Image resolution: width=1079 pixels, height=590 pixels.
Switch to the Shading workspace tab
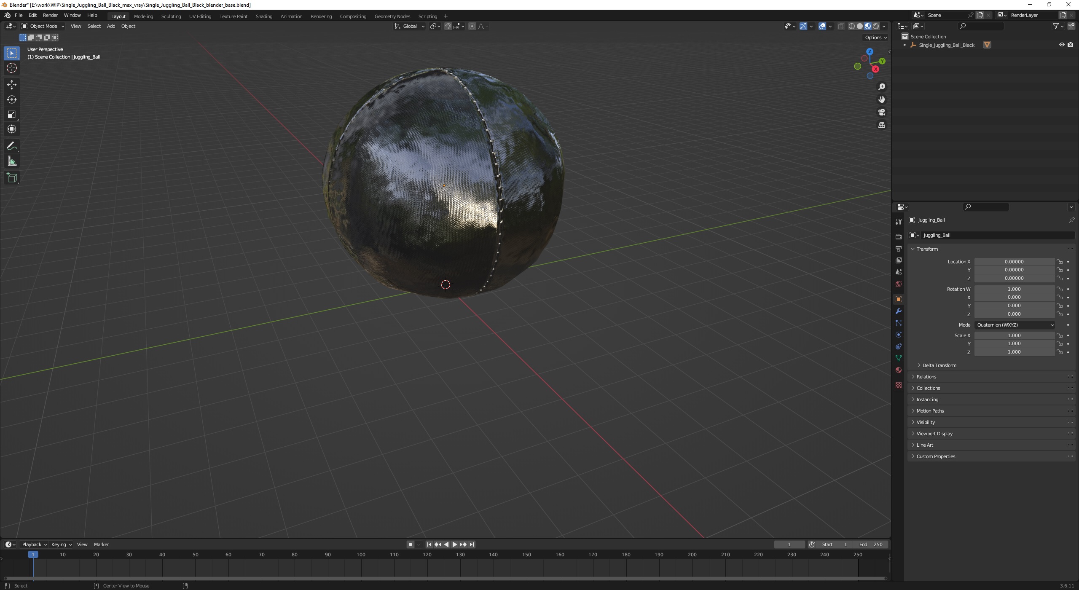click(x=264, y=16)
